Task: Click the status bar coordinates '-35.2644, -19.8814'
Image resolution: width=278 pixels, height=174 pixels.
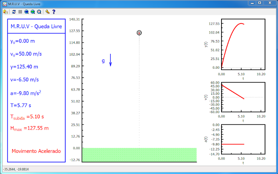Action: [16, 169]
